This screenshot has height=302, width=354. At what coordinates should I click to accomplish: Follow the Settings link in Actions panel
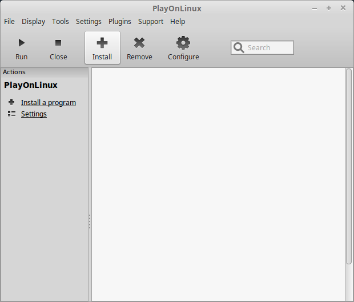click(34, 114)
